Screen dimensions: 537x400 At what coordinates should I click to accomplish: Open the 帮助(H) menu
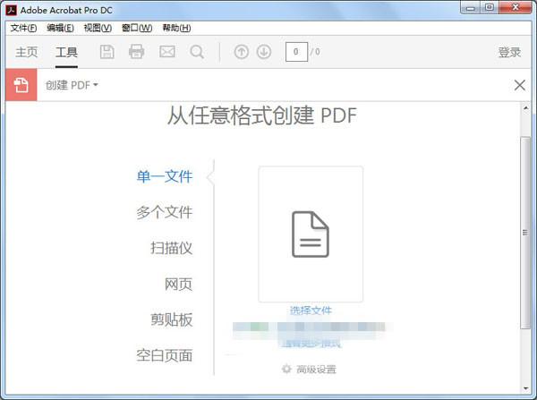pos(176,28)
